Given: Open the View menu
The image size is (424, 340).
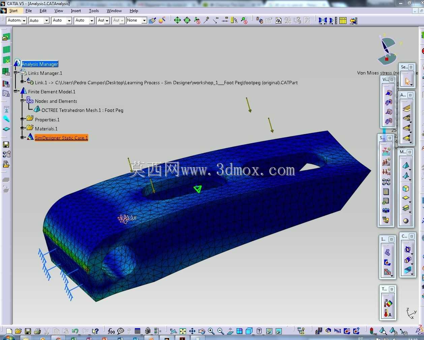Looking at the screenshot, I should tap(59, 11).
